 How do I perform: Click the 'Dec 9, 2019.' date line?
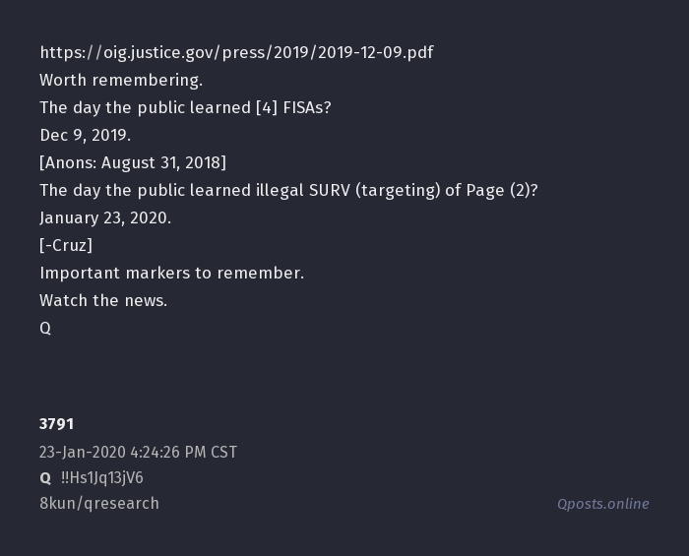[85, 135]
